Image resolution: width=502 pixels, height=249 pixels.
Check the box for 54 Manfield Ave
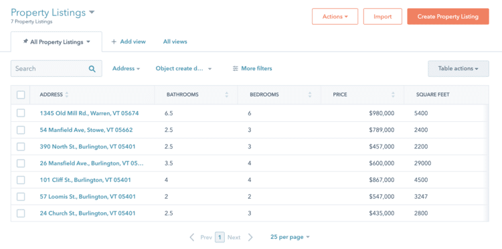(21, 130)
